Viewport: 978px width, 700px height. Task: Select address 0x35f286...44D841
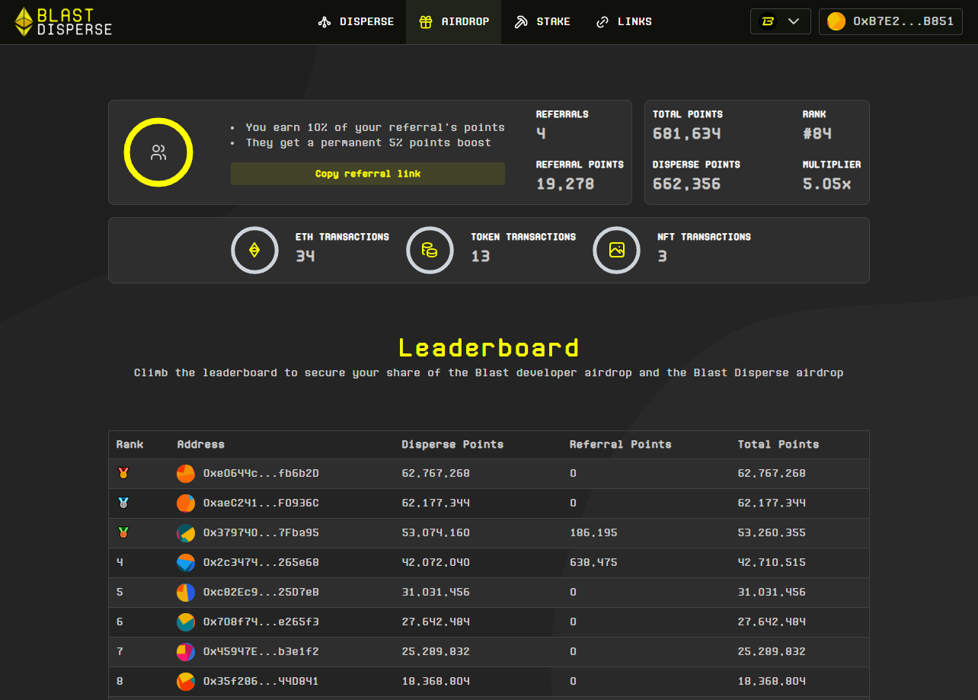261,682
